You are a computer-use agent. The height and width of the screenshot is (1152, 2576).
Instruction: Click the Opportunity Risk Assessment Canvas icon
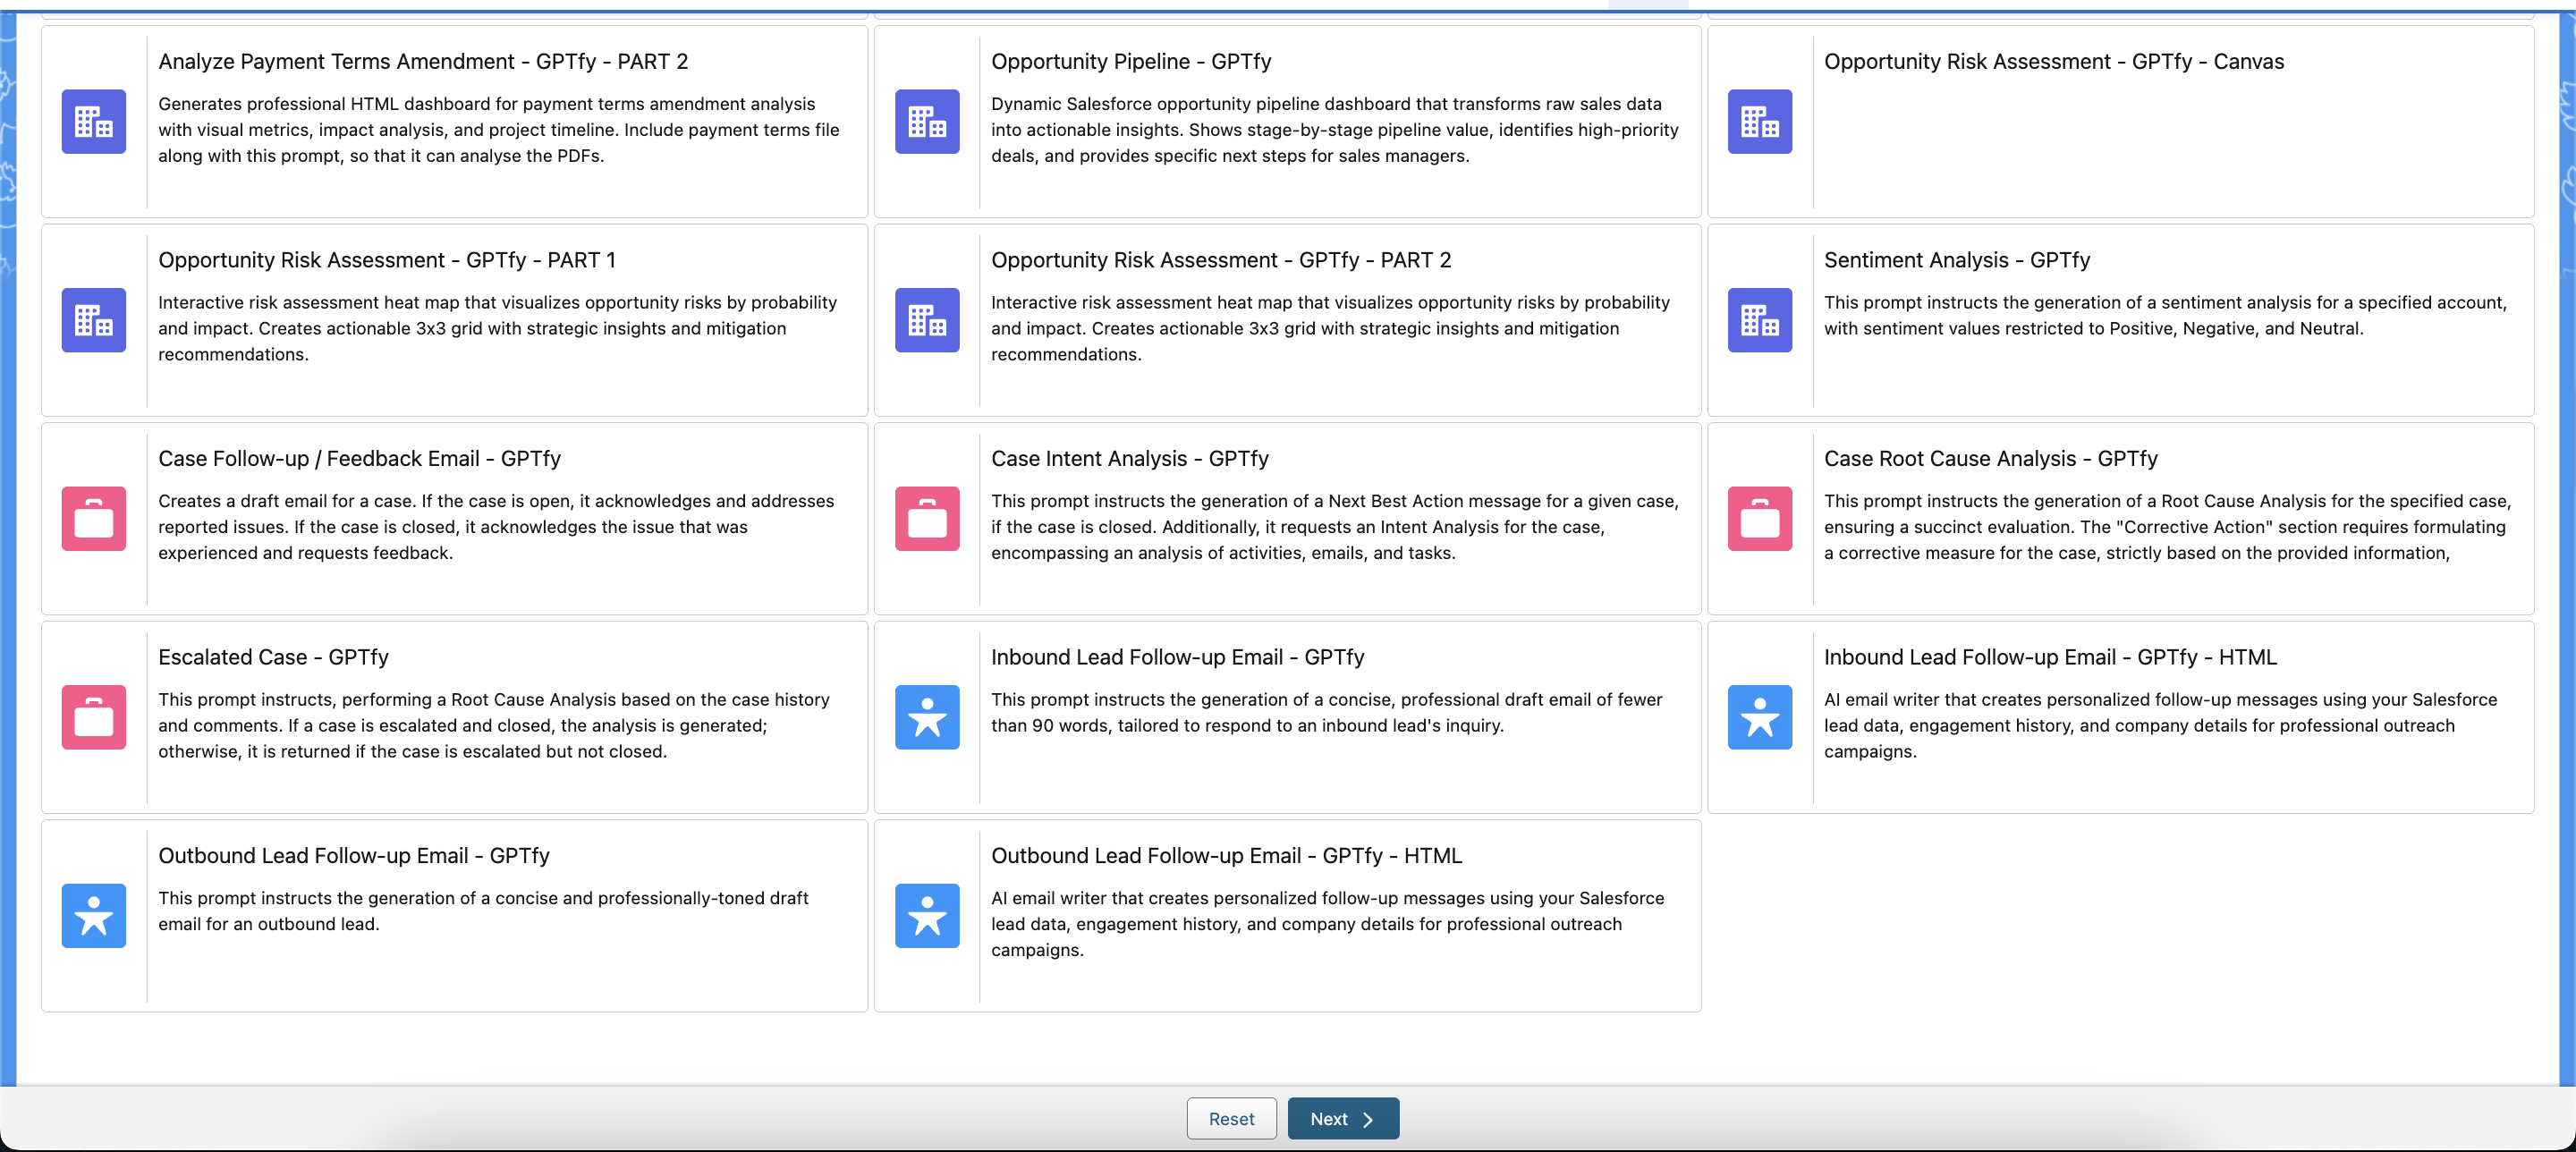pos(1759,122)
